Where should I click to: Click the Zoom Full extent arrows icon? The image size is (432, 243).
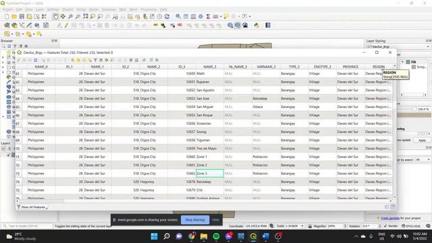(86, 16)
